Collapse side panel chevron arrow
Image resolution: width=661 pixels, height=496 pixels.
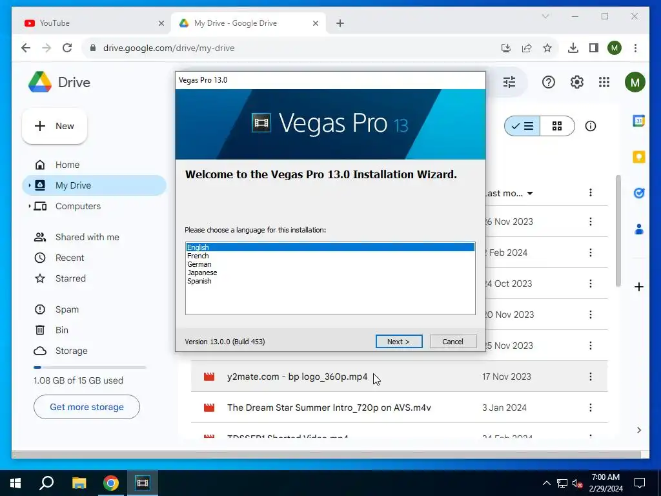pos(638,429)
